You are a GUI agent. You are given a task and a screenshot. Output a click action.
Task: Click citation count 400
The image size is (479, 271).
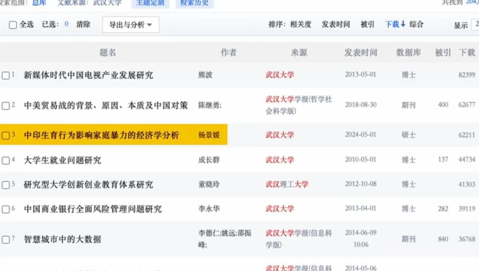(443, 105)
